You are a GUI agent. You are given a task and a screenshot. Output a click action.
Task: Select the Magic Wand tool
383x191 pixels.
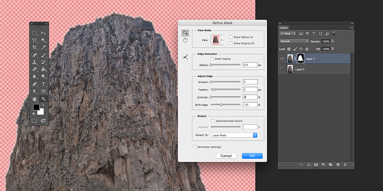[44, 40]
